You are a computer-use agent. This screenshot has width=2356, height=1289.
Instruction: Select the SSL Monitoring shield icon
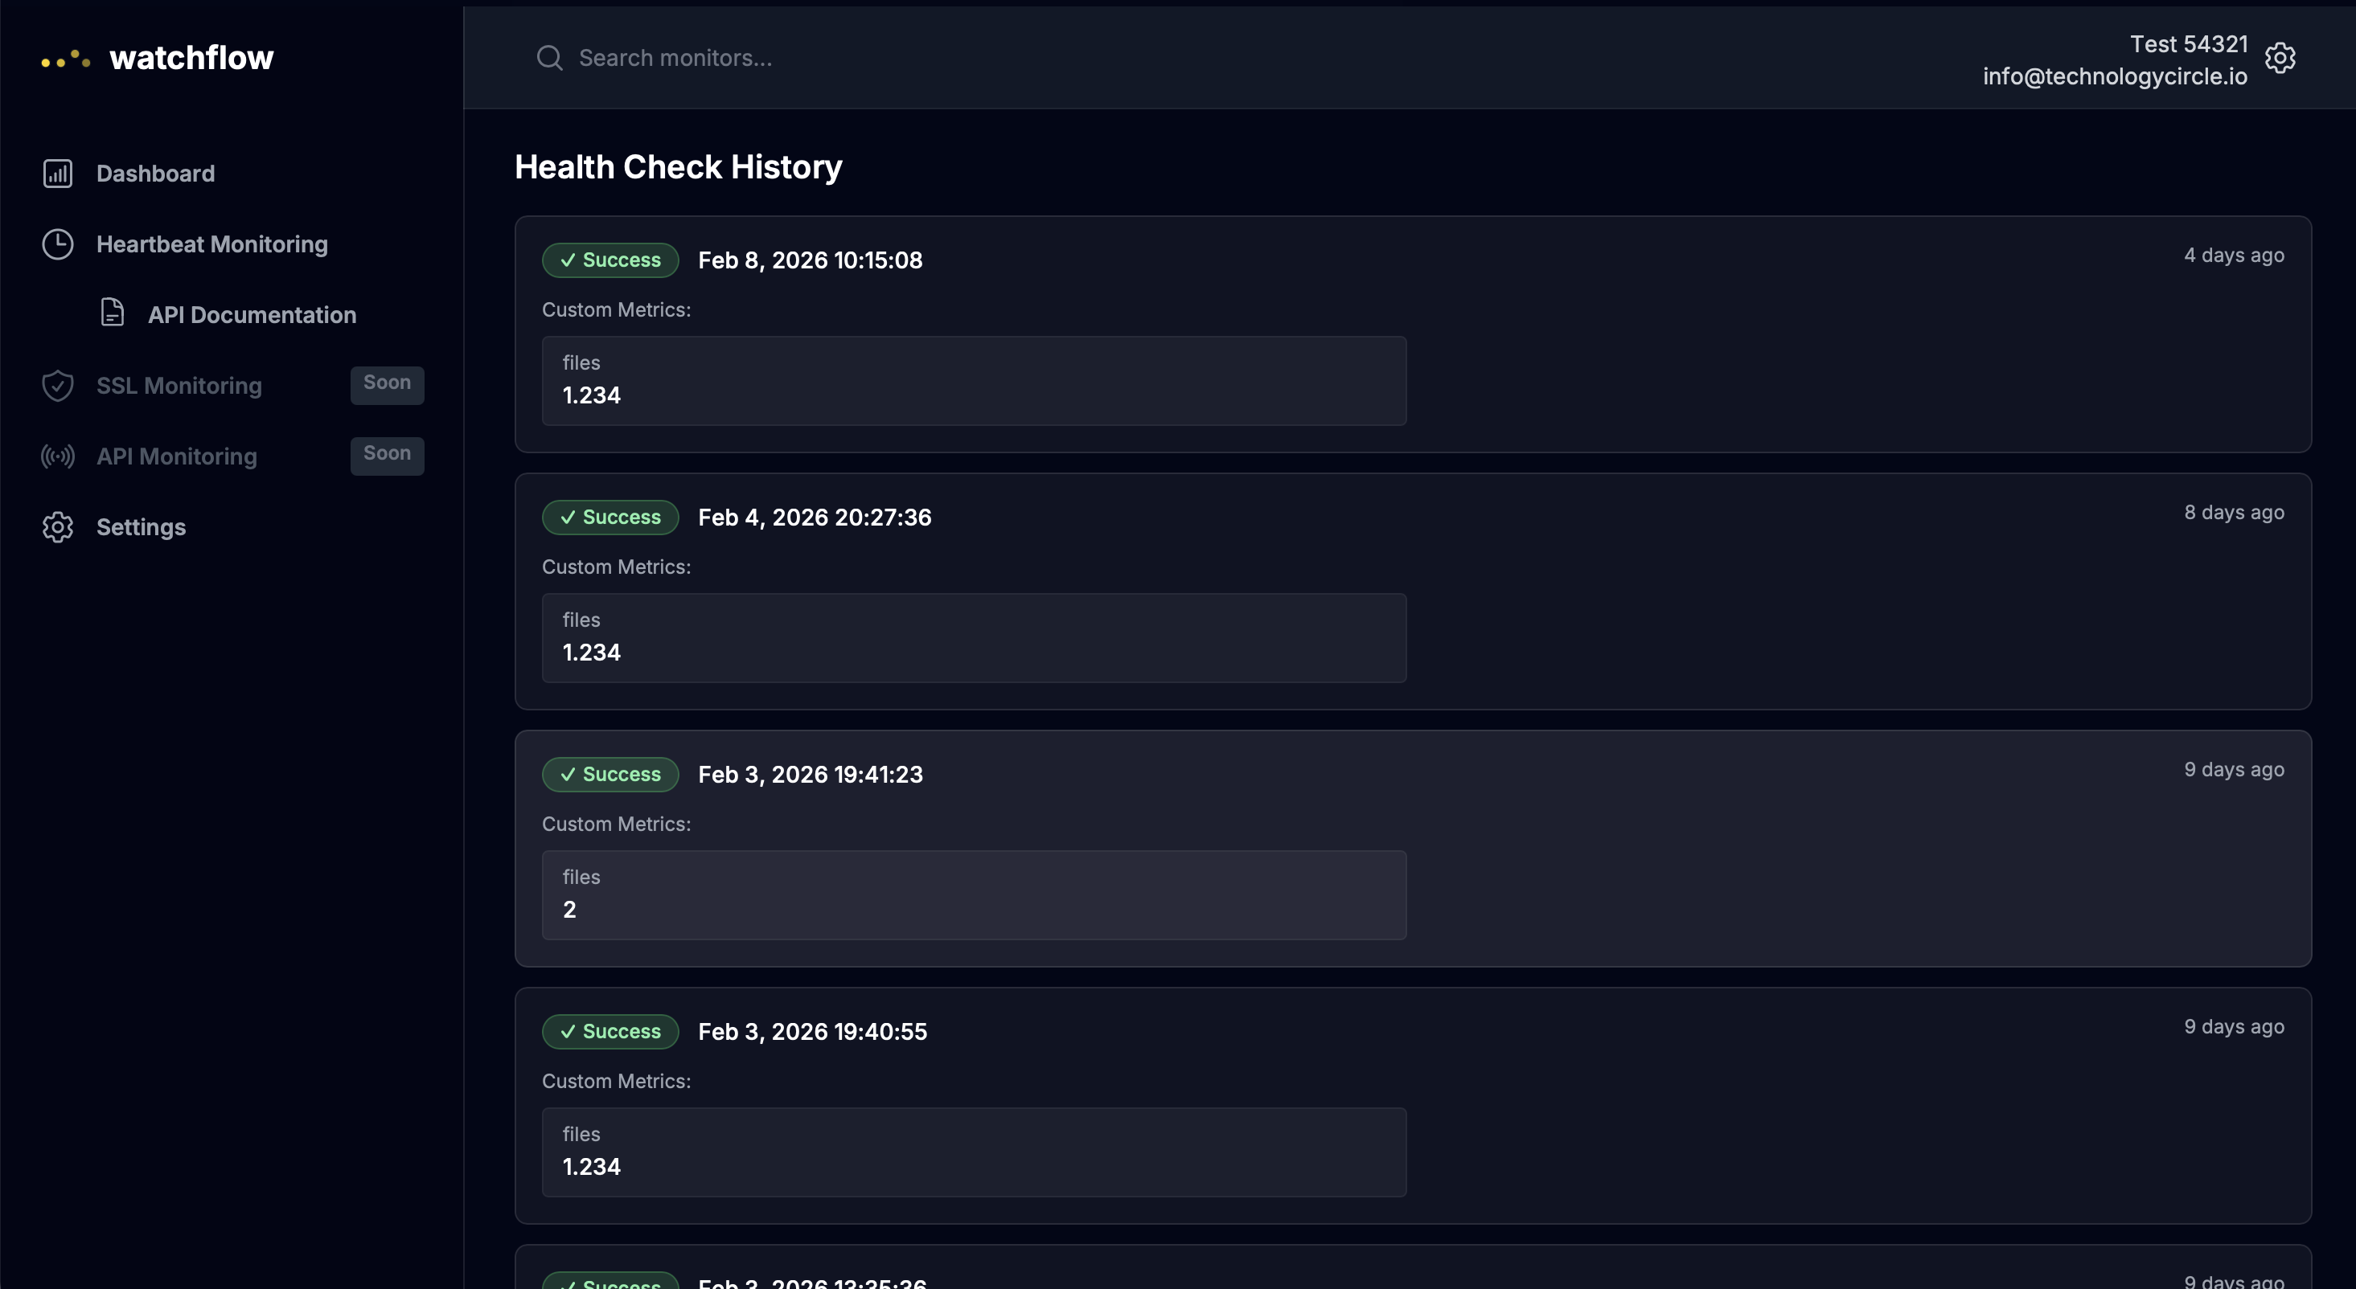(x=58, y=386)
